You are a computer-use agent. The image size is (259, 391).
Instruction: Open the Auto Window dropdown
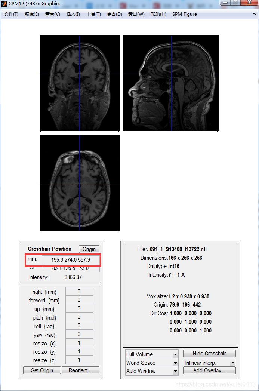tap(152, 371)
